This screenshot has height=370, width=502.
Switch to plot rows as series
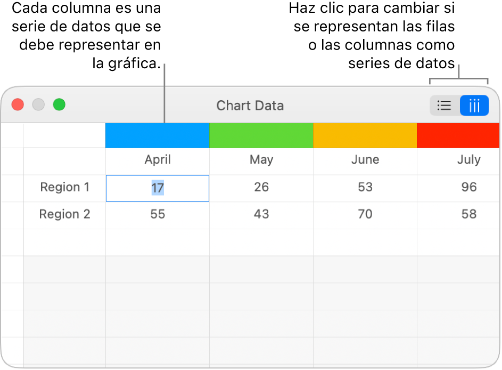coord(444,105)
